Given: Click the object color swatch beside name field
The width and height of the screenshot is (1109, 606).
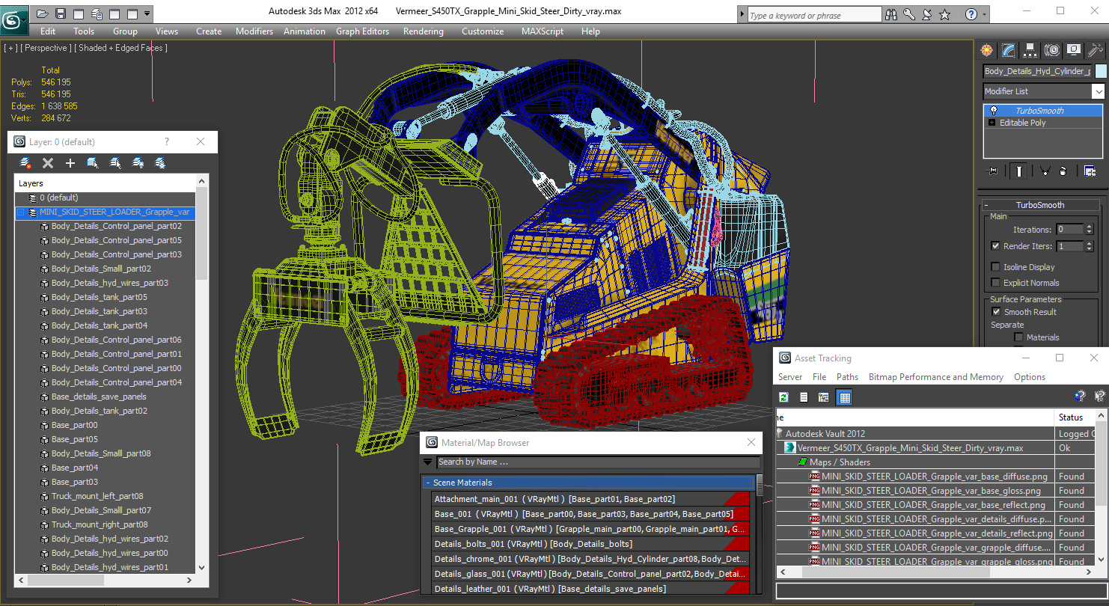Looking at the screenshot, I should pos(1100,71).
